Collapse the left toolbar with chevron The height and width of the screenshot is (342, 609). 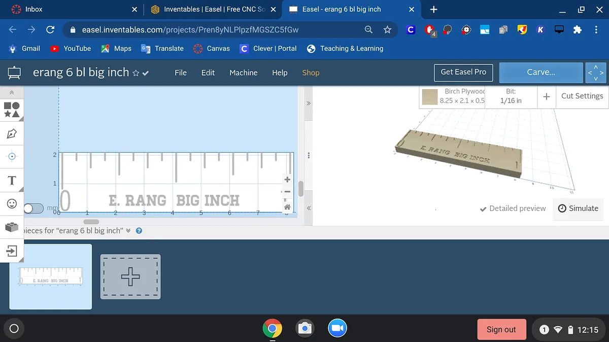coord(12,92)
